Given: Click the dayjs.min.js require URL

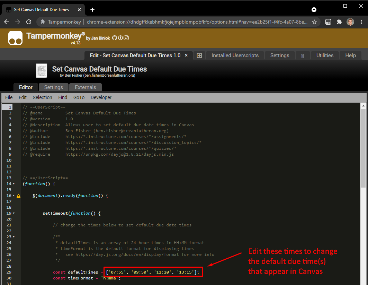Looking at the screenshot, I should coord(120,154).
